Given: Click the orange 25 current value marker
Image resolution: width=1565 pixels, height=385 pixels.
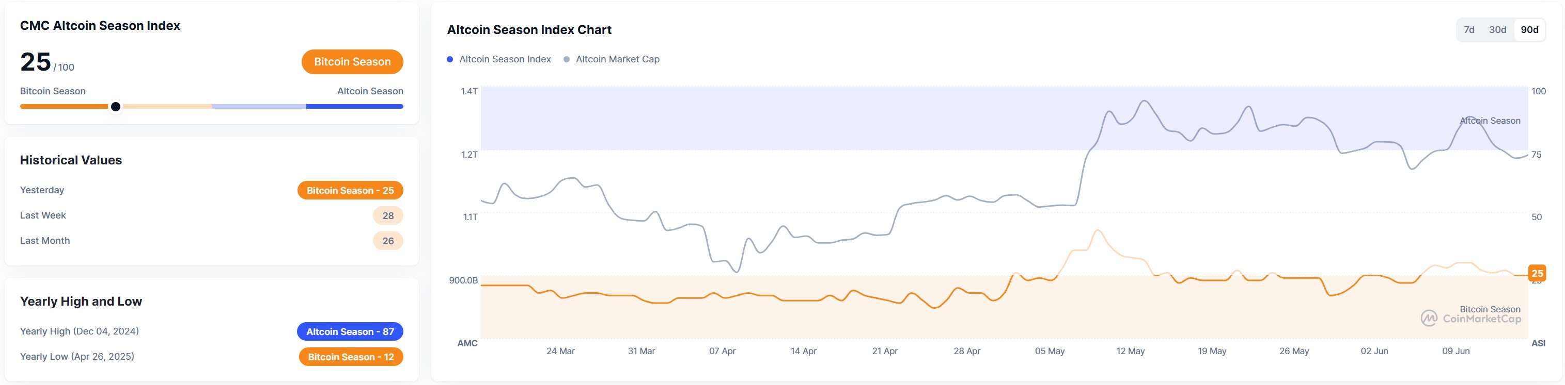Looking at the screenshot, I should coord(1537,274).
